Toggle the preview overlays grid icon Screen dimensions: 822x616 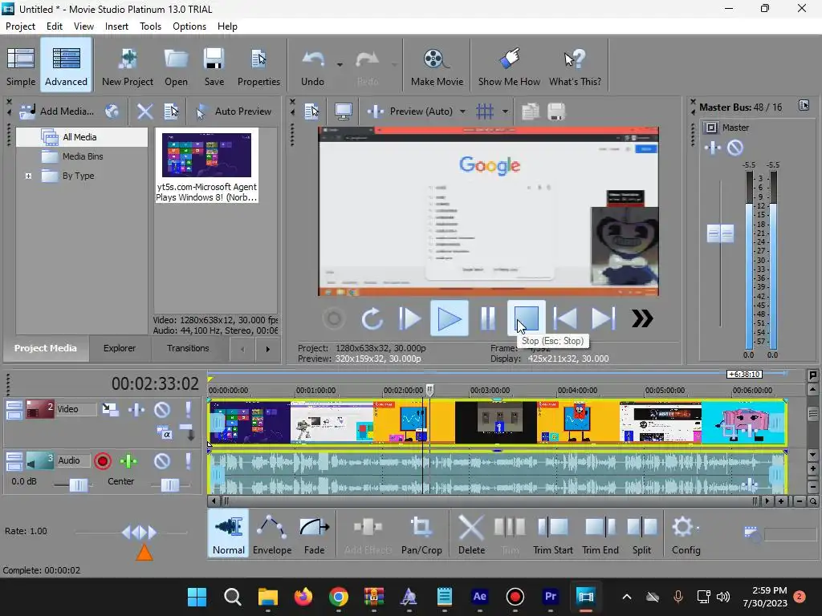[485, 111]
